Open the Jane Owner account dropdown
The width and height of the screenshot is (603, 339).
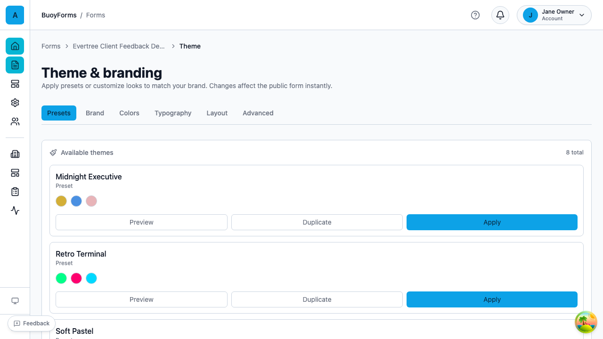(554, 15)
